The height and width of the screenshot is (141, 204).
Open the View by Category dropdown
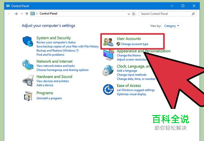[x=172, y=26]
